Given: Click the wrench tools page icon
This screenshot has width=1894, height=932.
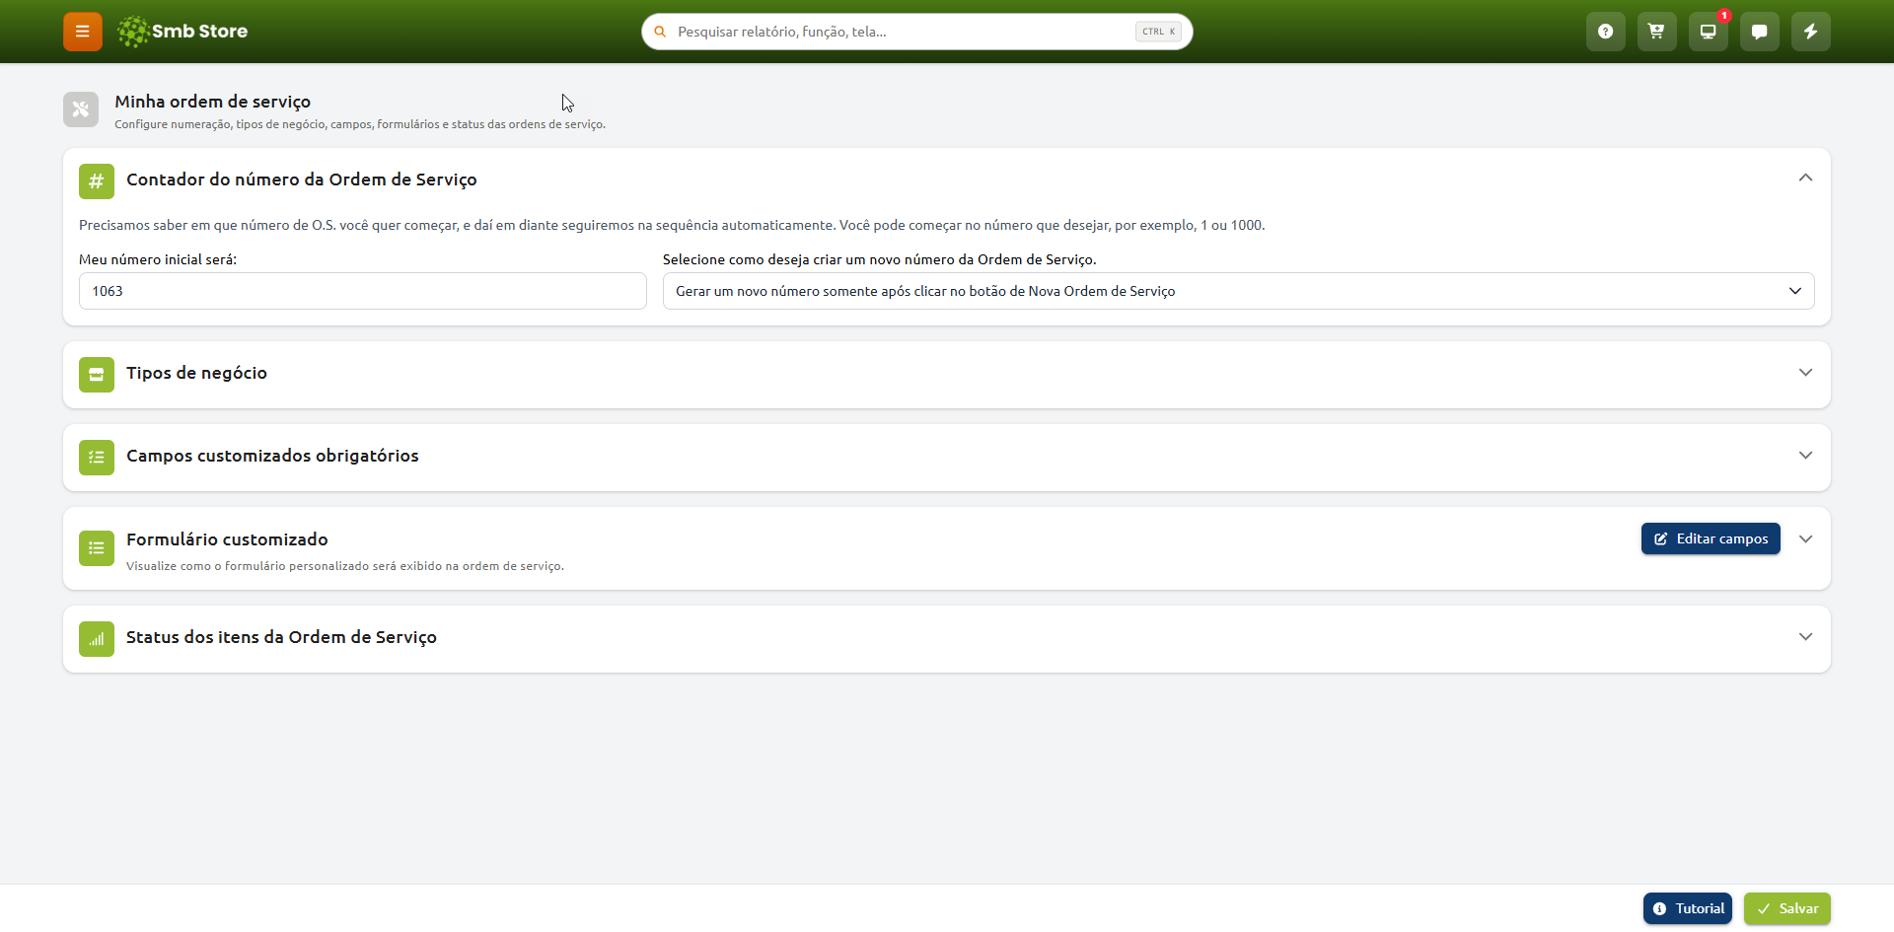Looking at the screenshot, I should coord(81,109).
